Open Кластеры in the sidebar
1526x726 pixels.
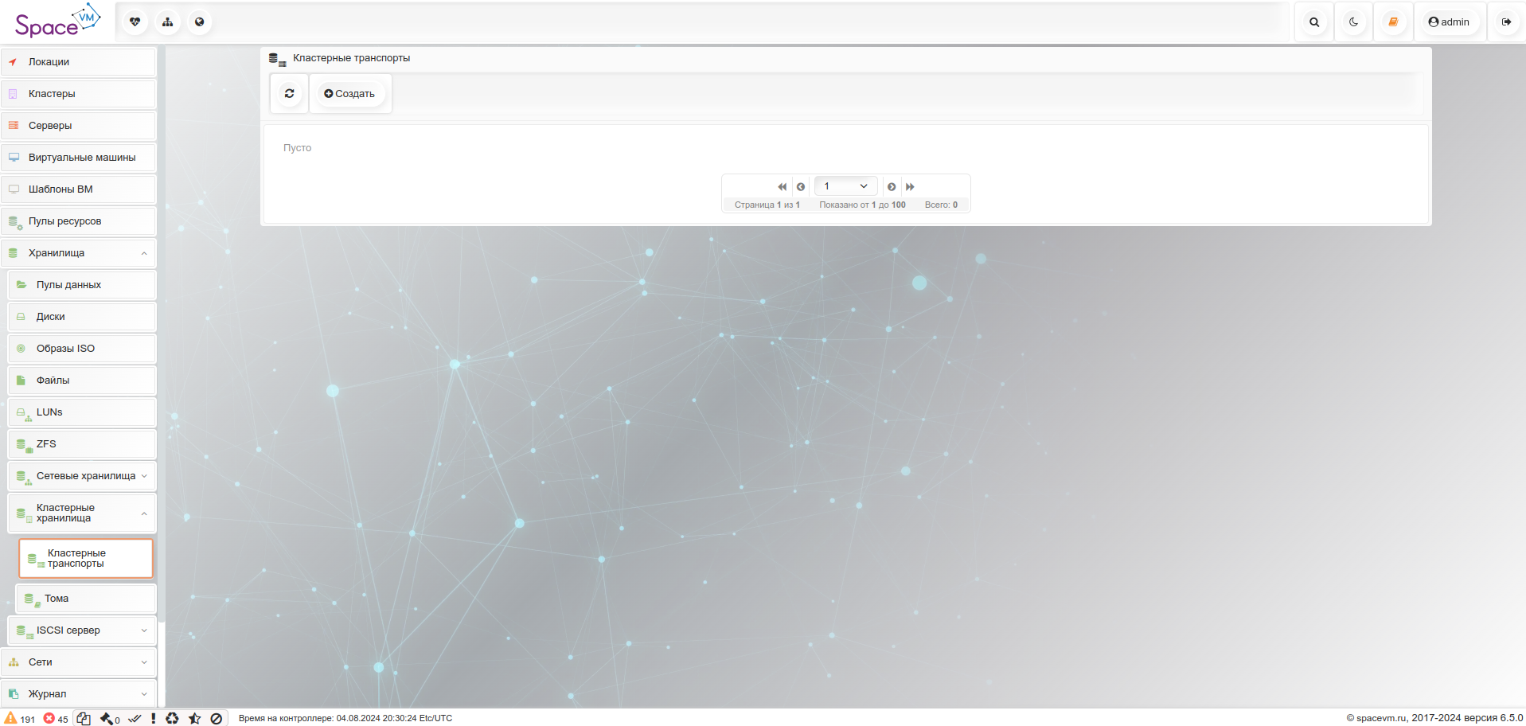(x=78, y=94)
